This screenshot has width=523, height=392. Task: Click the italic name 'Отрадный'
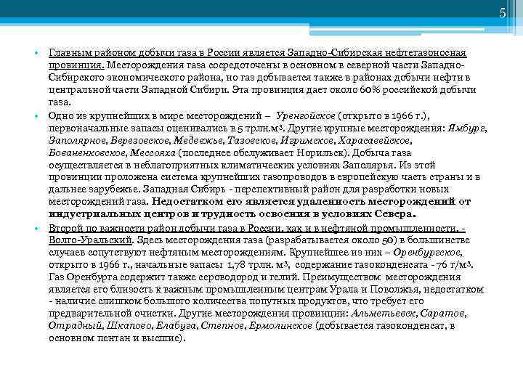pos(76,326)
